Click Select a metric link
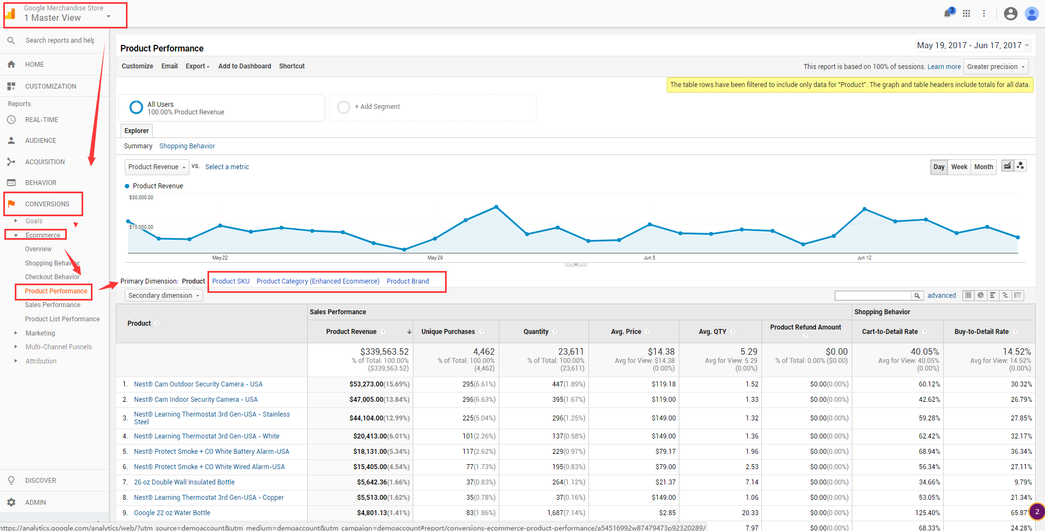 click(x=227, y=167)
